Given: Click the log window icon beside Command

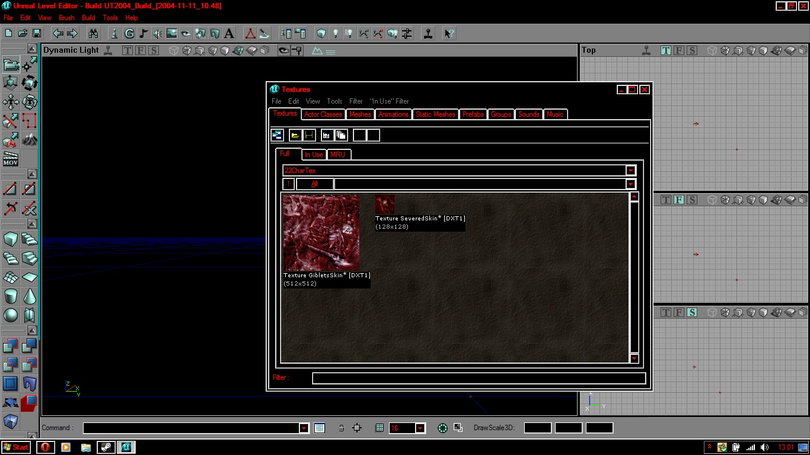Looking at the screenshot, I should pos(320,428).
